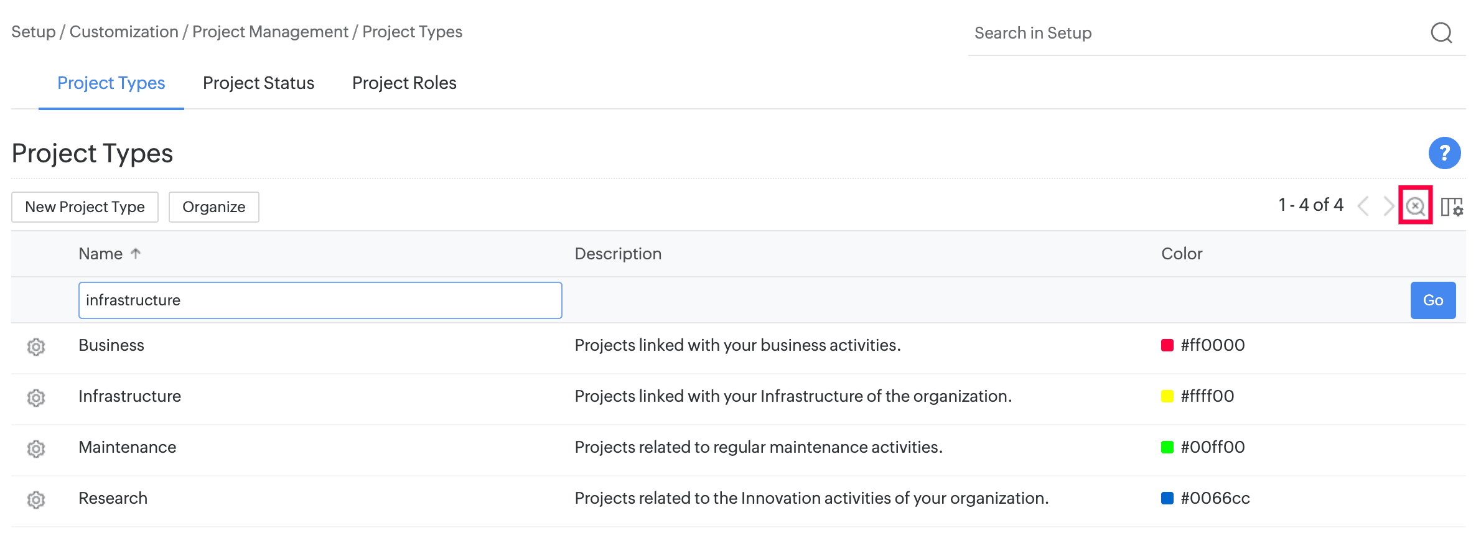Open gear menu for Maintenance row
The width and height of the screenshot is (1481, 556).
pos(36,448)
